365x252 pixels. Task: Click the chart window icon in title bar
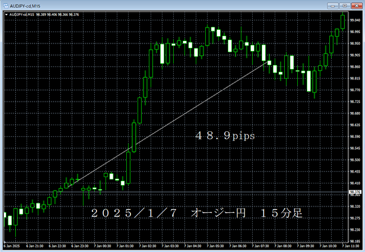(x=5, y=6)
